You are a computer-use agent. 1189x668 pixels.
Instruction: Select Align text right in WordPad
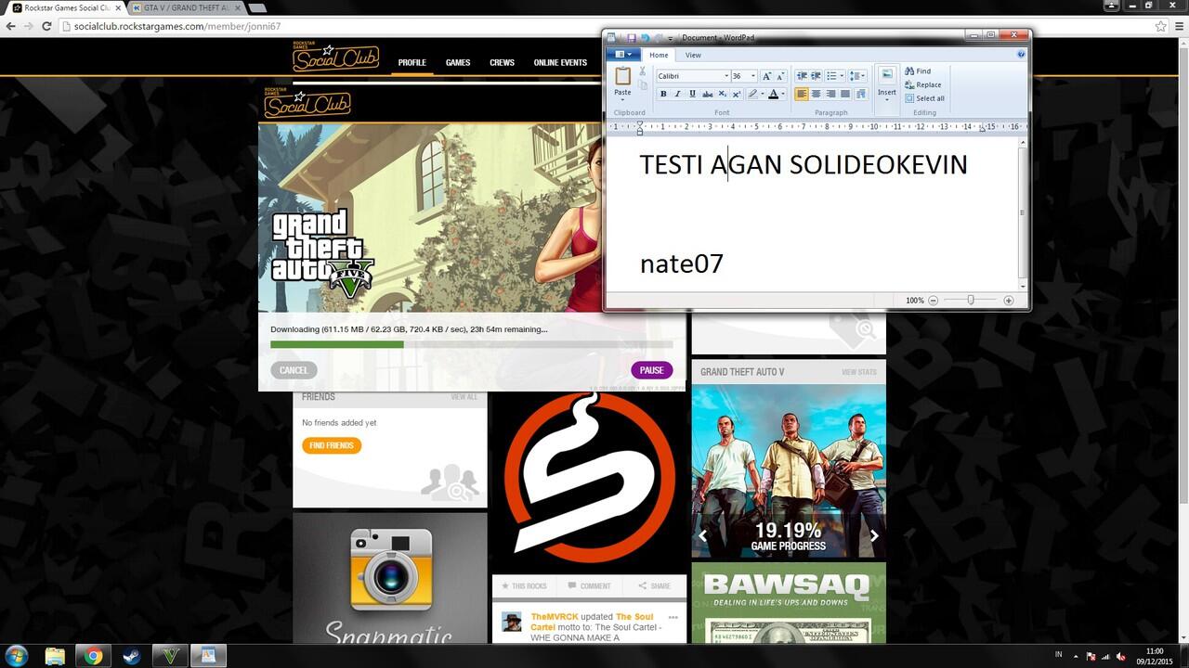[x=830, y=94]
